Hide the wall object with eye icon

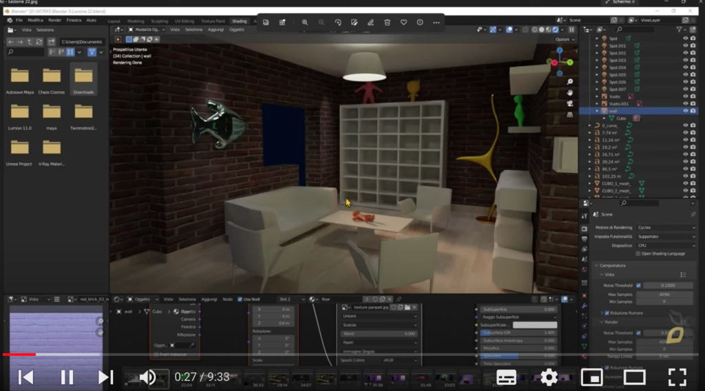pos(686,111)
